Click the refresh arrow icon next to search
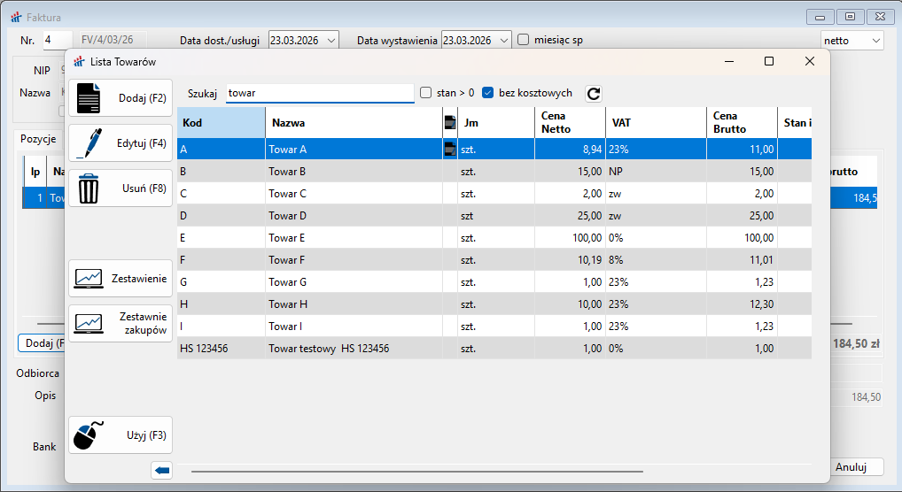Image resolution: width=902 pixels, height=492 pixels. point(594,93)
